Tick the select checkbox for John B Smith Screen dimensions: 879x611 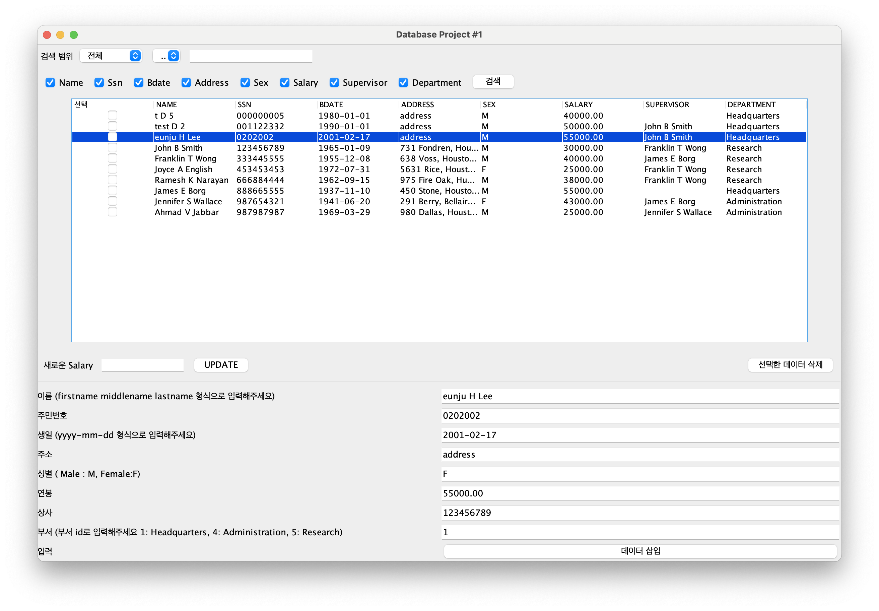113,148
